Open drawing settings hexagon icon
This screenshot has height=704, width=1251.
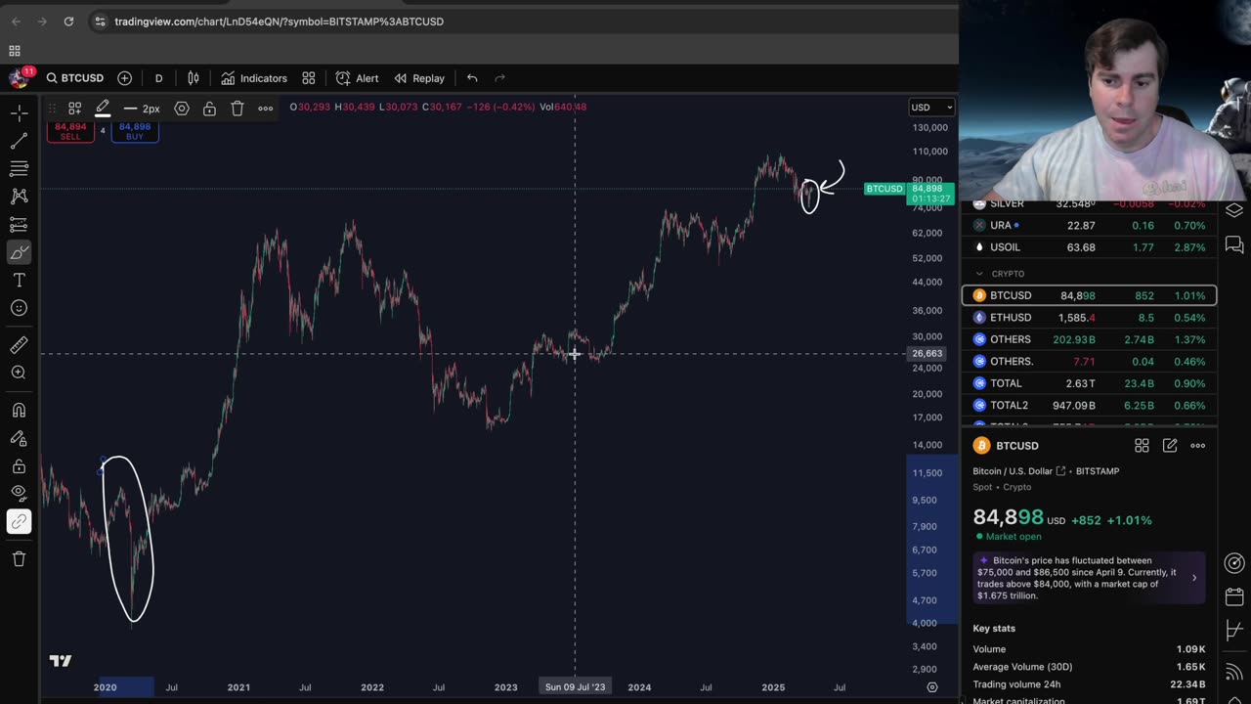[x=182, y=109]
